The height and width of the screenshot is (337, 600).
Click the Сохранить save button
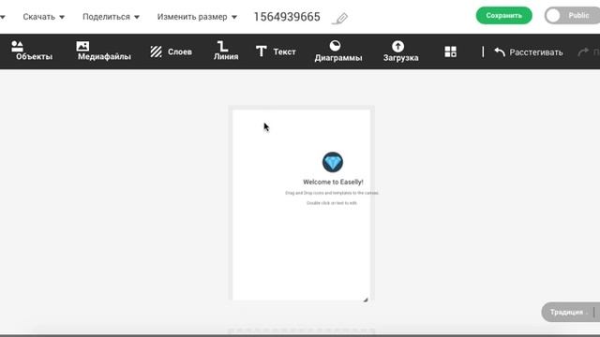tap(504, 16)
